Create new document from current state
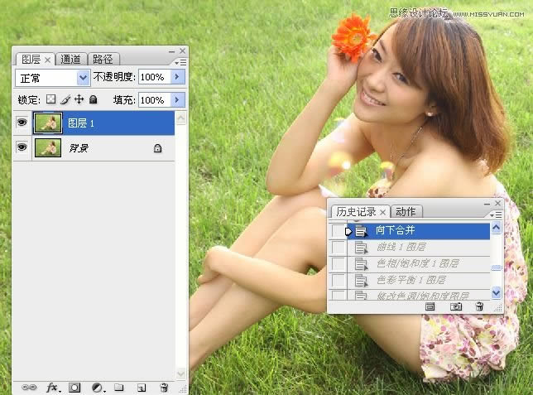The image size is (533, 395). pos(430,306)
